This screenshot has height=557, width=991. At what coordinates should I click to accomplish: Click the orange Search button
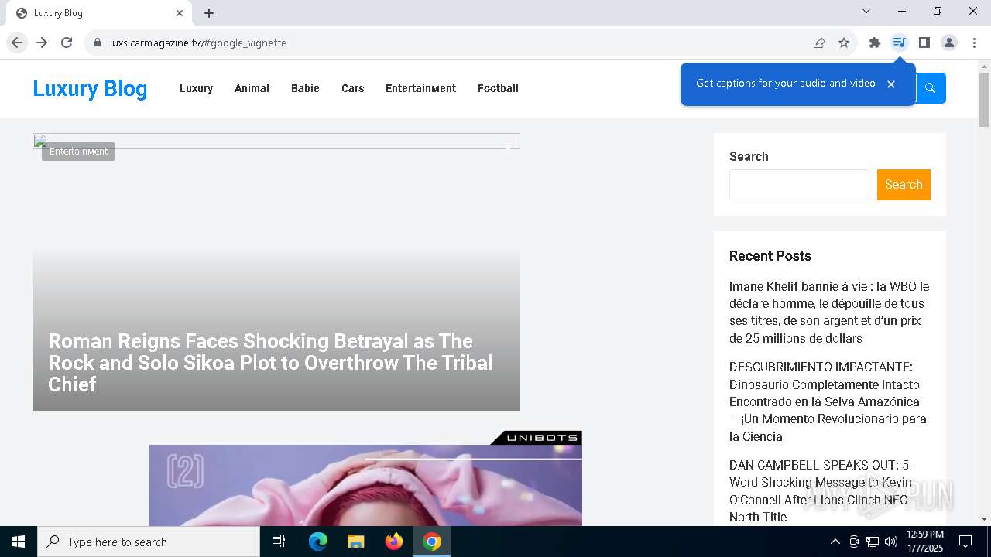click(x=904, y=185)
